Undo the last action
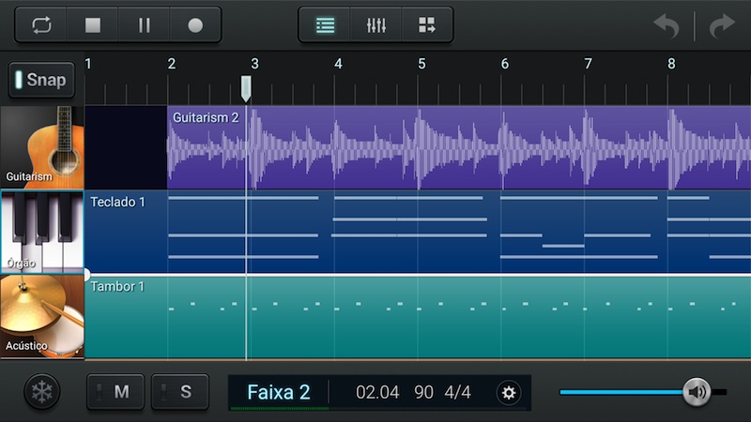 click(x=667, y=25)
